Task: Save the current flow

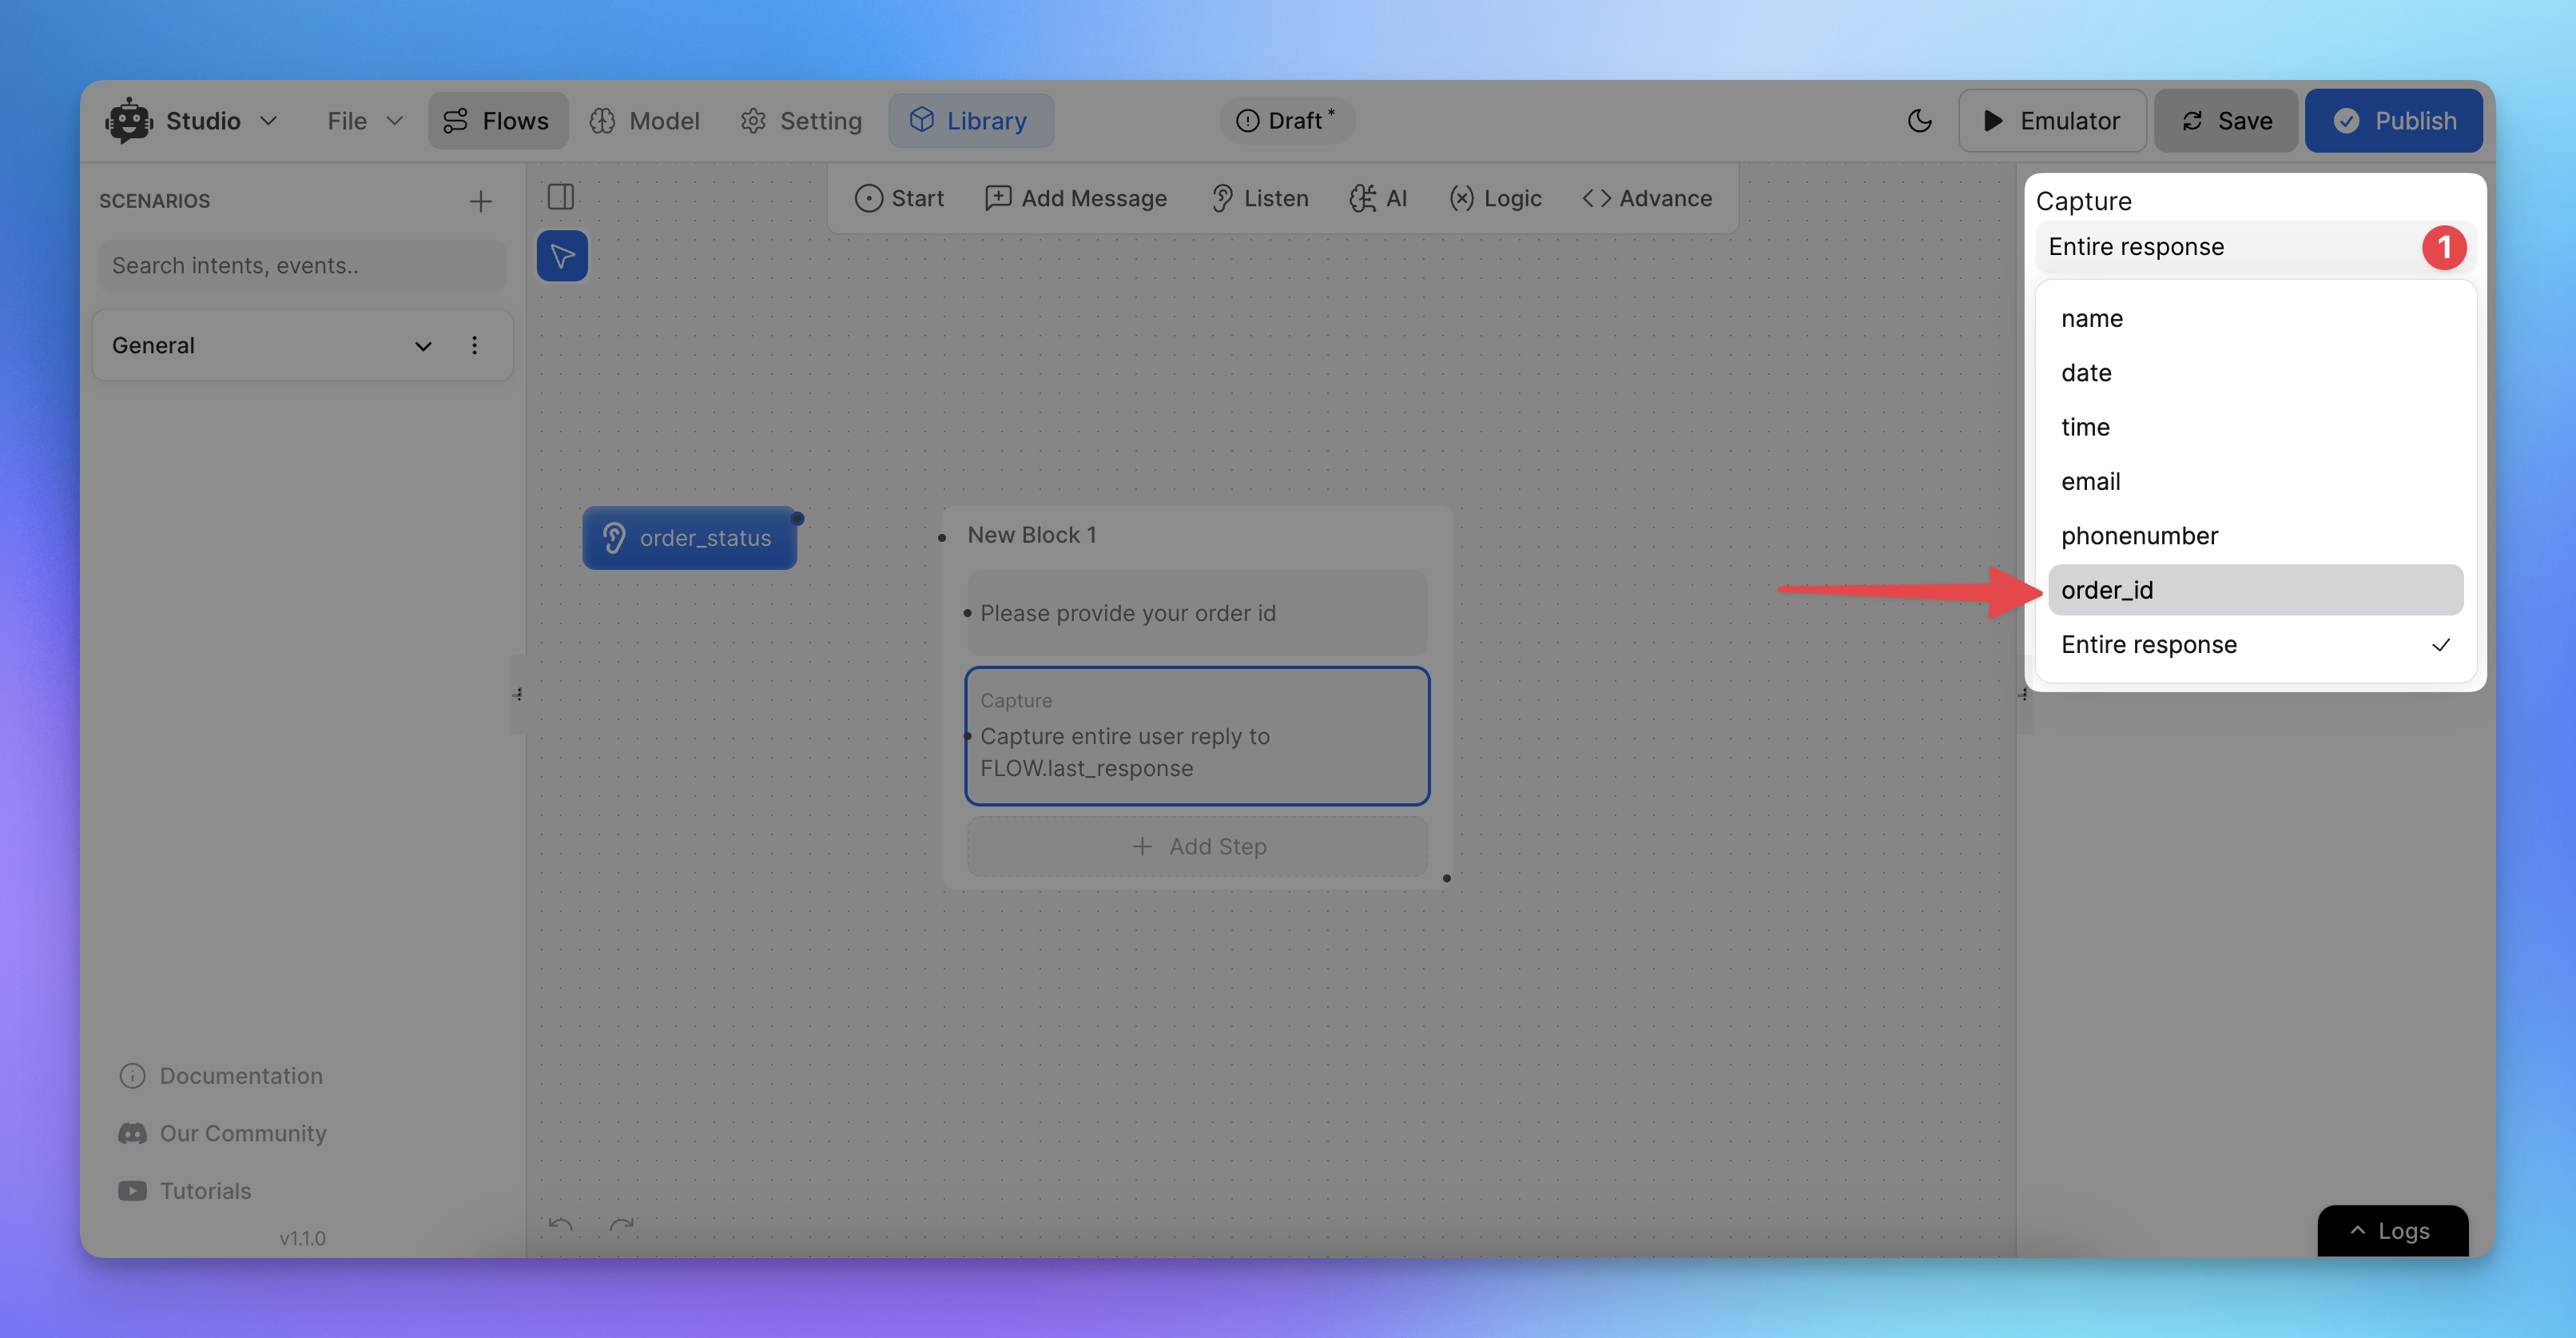Action: click(x=2225, y=121)
